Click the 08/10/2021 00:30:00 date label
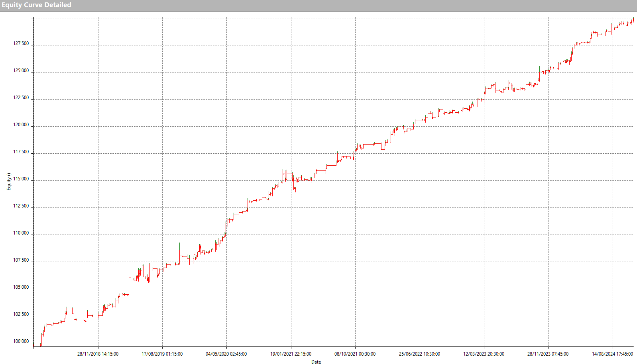 pos(355,354)
